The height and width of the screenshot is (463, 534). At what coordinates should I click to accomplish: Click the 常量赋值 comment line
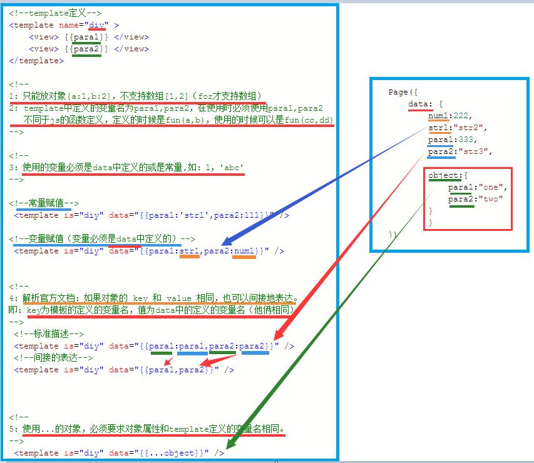coord(44,203)
